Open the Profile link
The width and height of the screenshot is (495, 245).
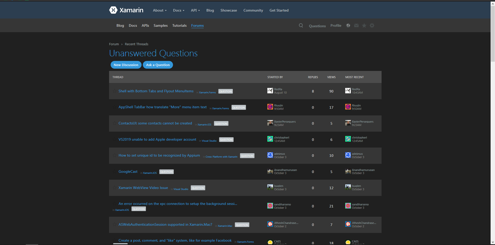(336, 25)
